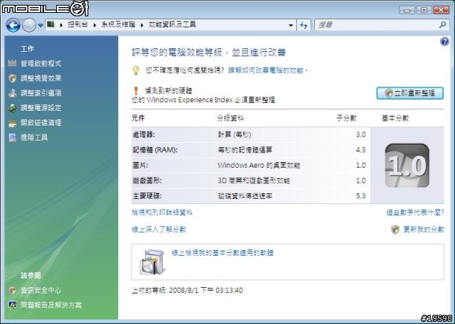
Task: Open 管理啟動程式 task link
Action: pos(41,63)
